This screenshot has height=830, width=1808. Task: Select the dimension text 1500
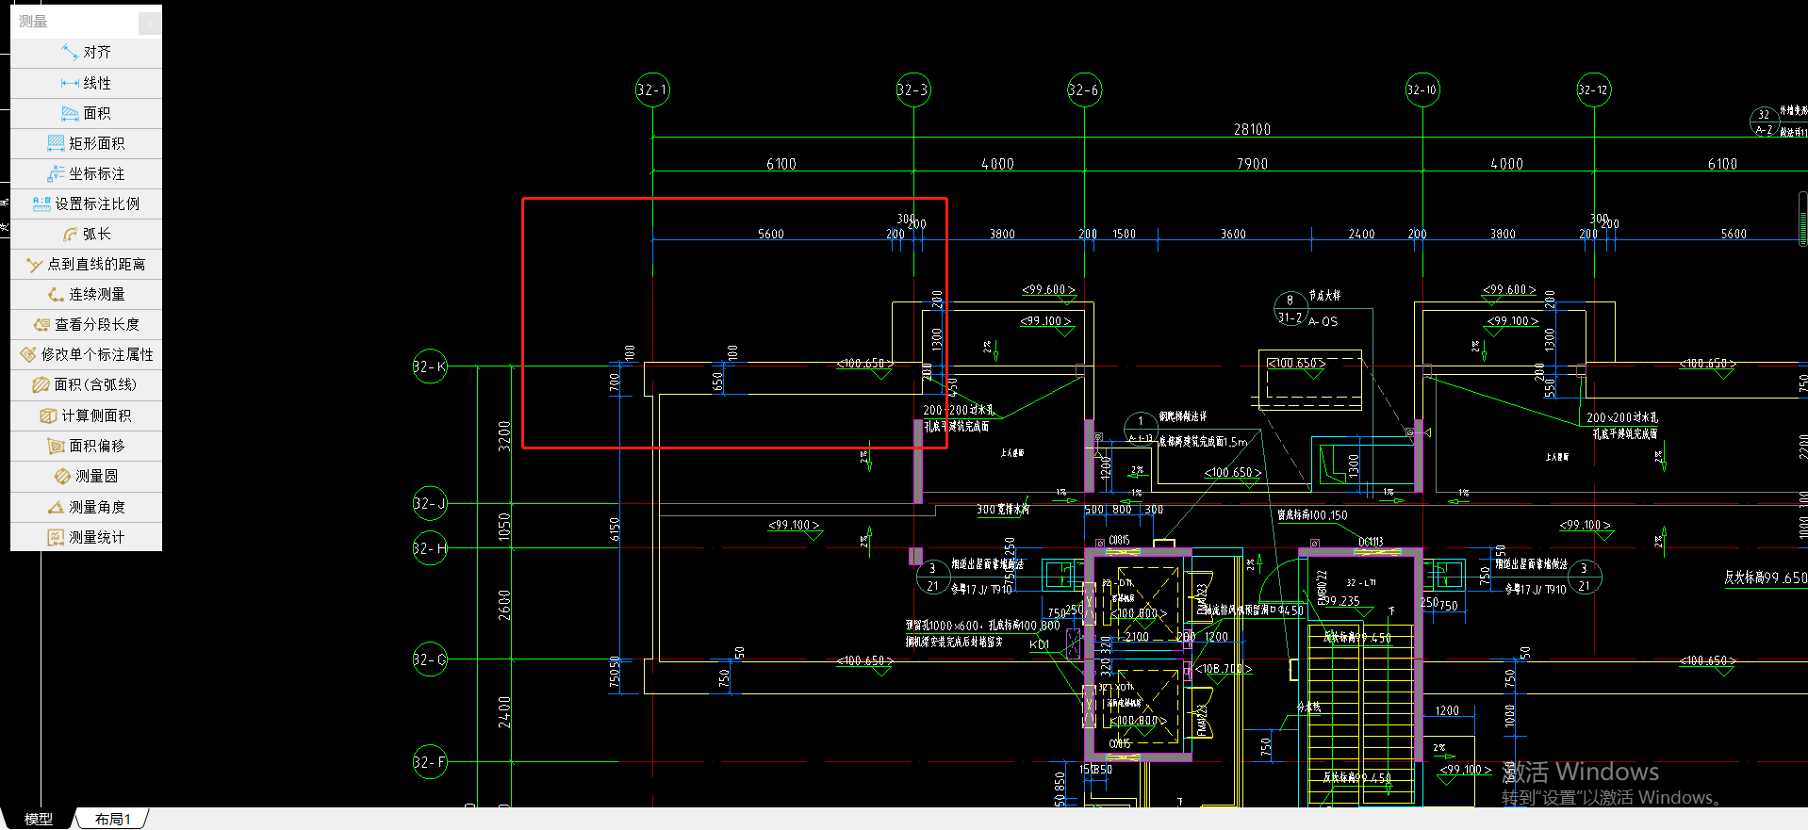(1124, 234)
